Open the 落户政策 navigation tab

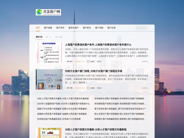tap(48, 28)
